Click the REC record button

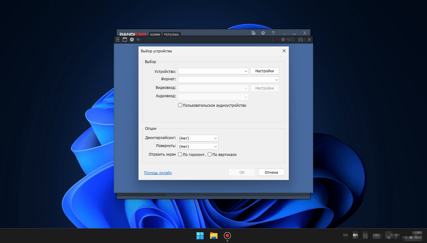(288, 40)
